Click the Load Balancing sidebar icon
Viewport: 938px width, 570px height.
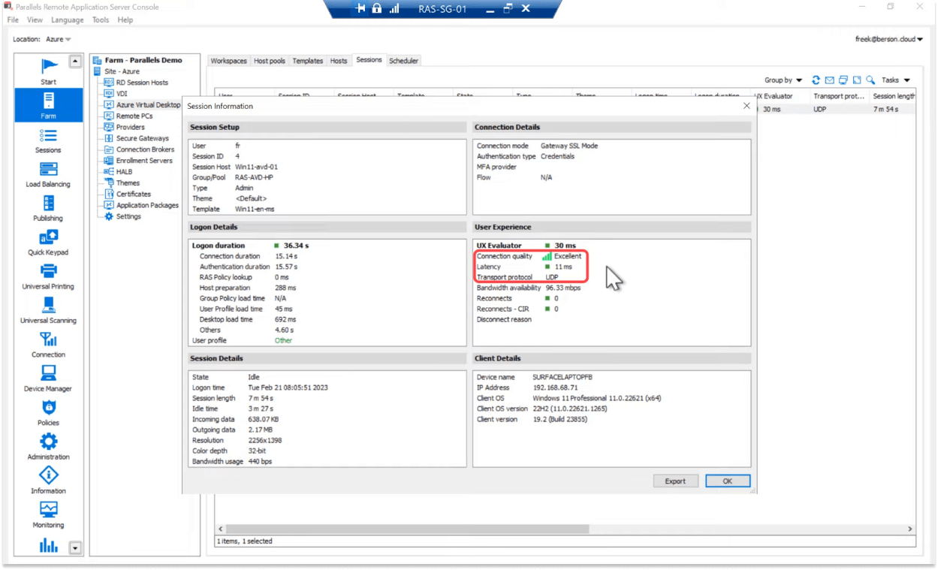pos(48,174)
